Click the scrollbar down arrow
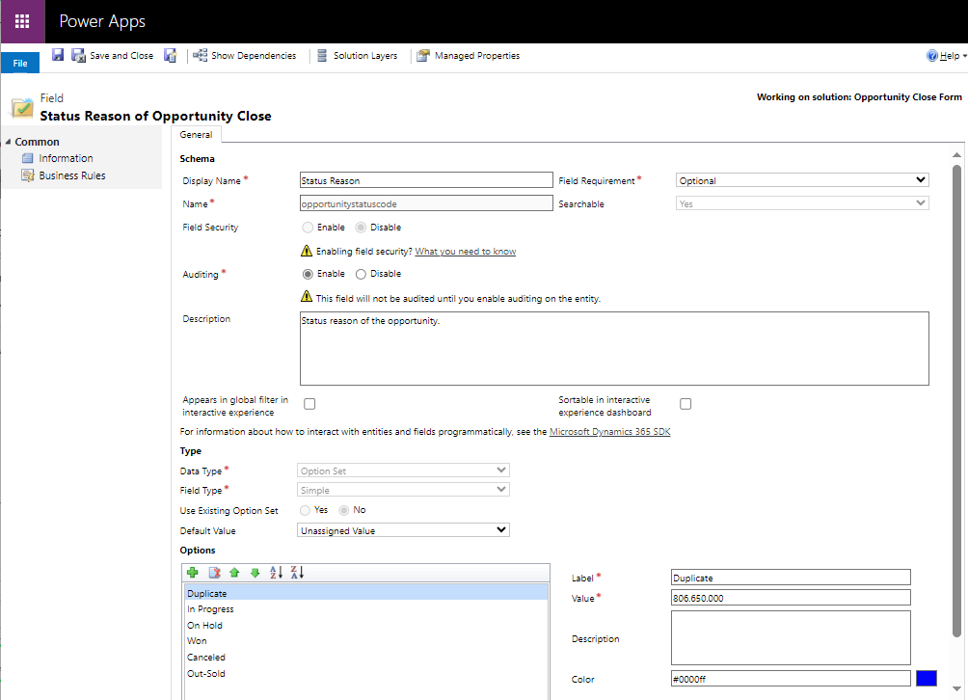The height and width of the screenshot is (700, 968). (x=956, y=688)
